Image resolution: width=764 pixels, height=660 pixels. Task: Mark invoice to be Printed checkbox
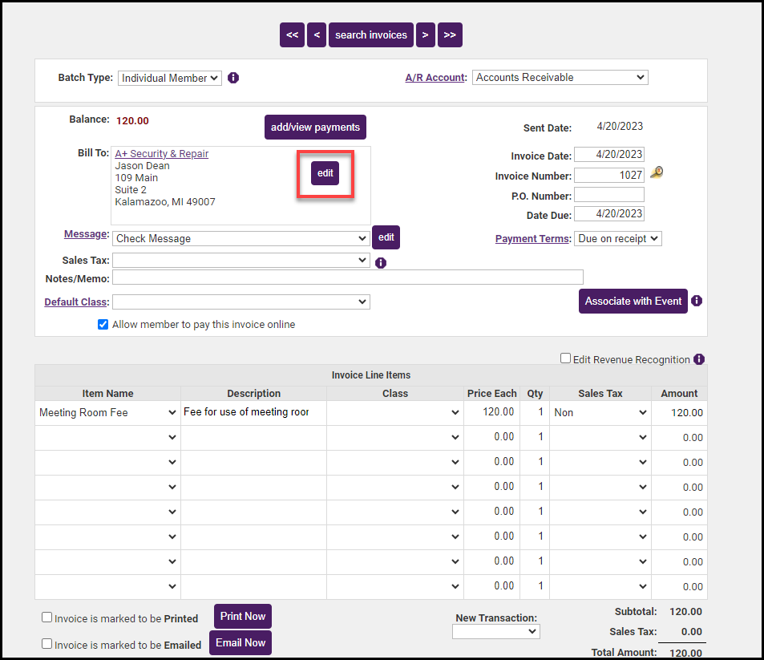coord(47,617)
